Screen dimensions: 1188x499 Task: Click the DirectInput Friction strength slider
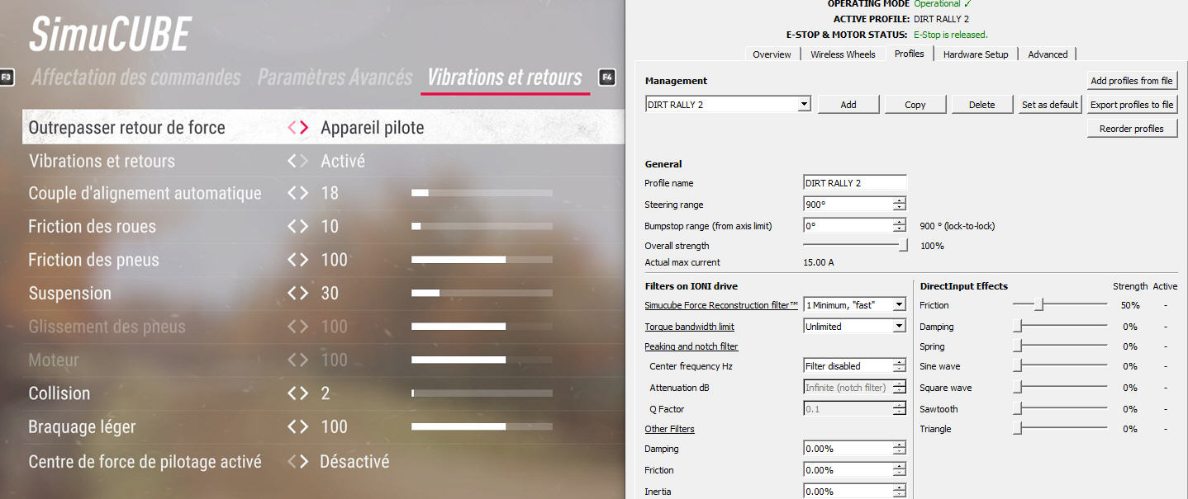[x=1060, y=305]
